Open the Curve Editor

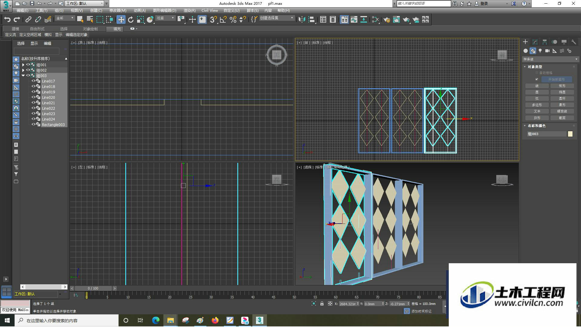[x=354, y=20]
